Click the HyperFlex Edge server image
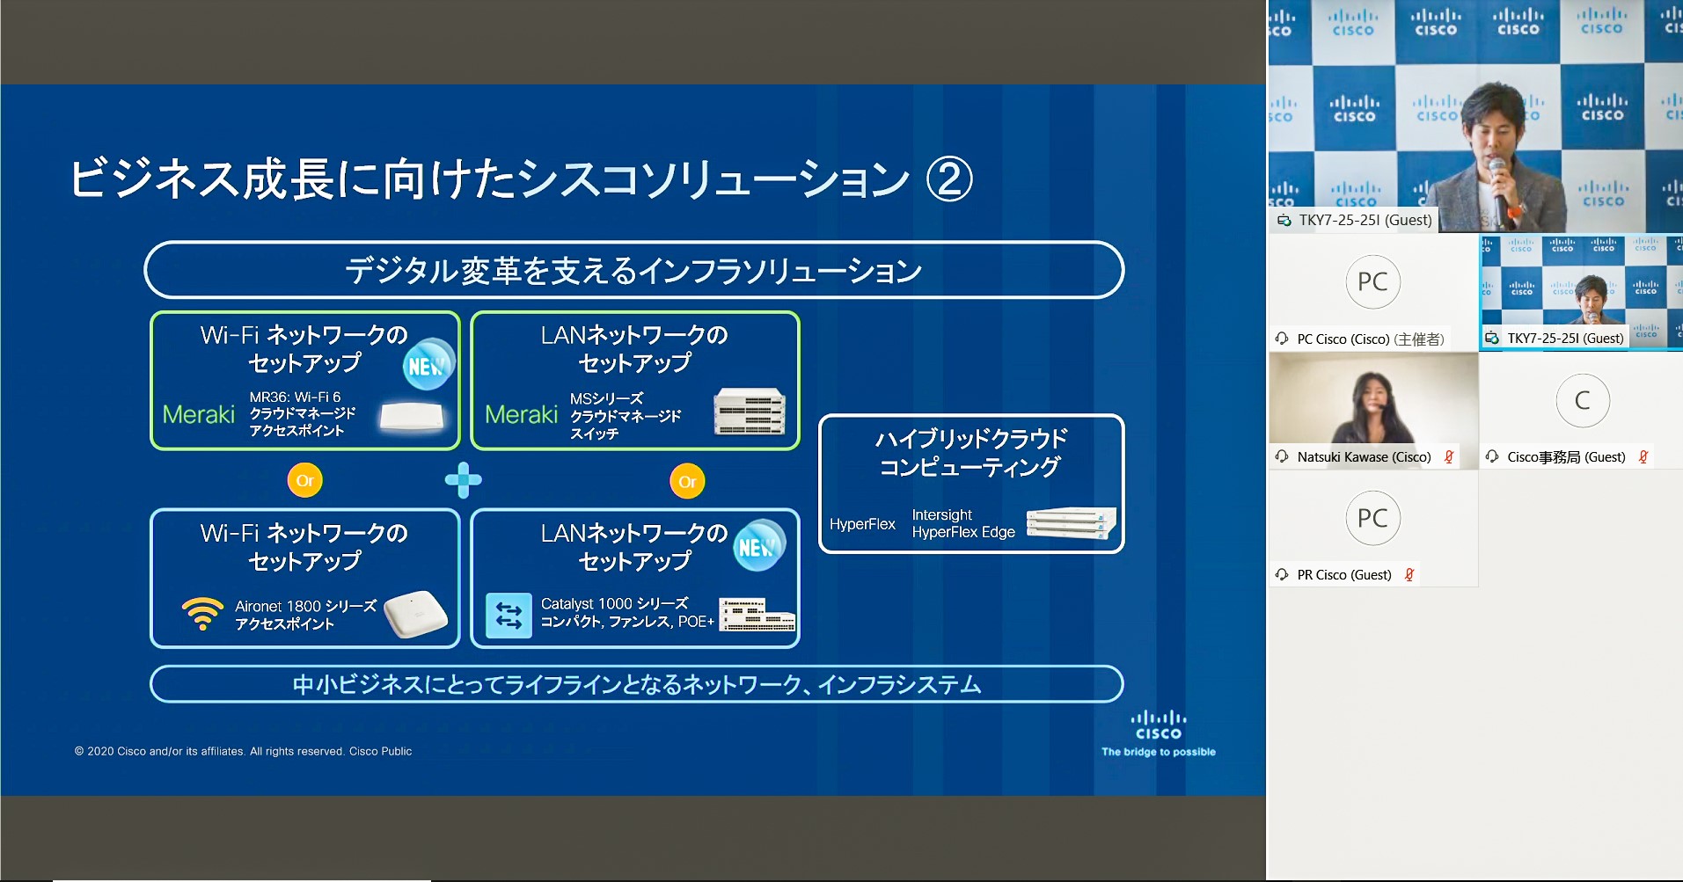Viewport: 1683px width, 882px height. pyautogui.click(x=1071, y=523)
